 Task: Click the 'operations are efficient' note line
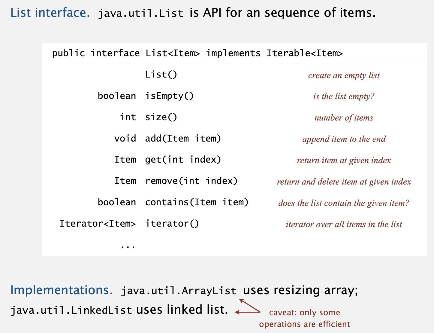305,324
